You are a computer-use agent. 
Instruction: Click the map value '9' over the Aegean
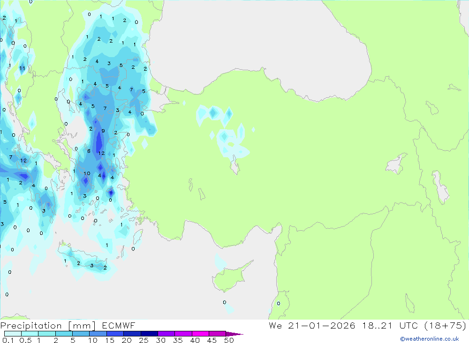[x=103, y=131]
